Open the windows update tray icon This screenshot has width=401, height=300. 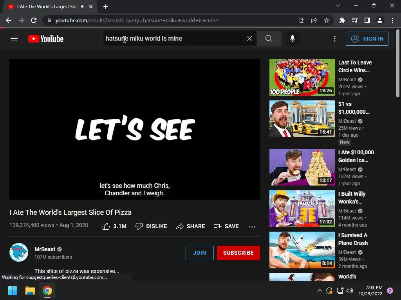[329, 291]
